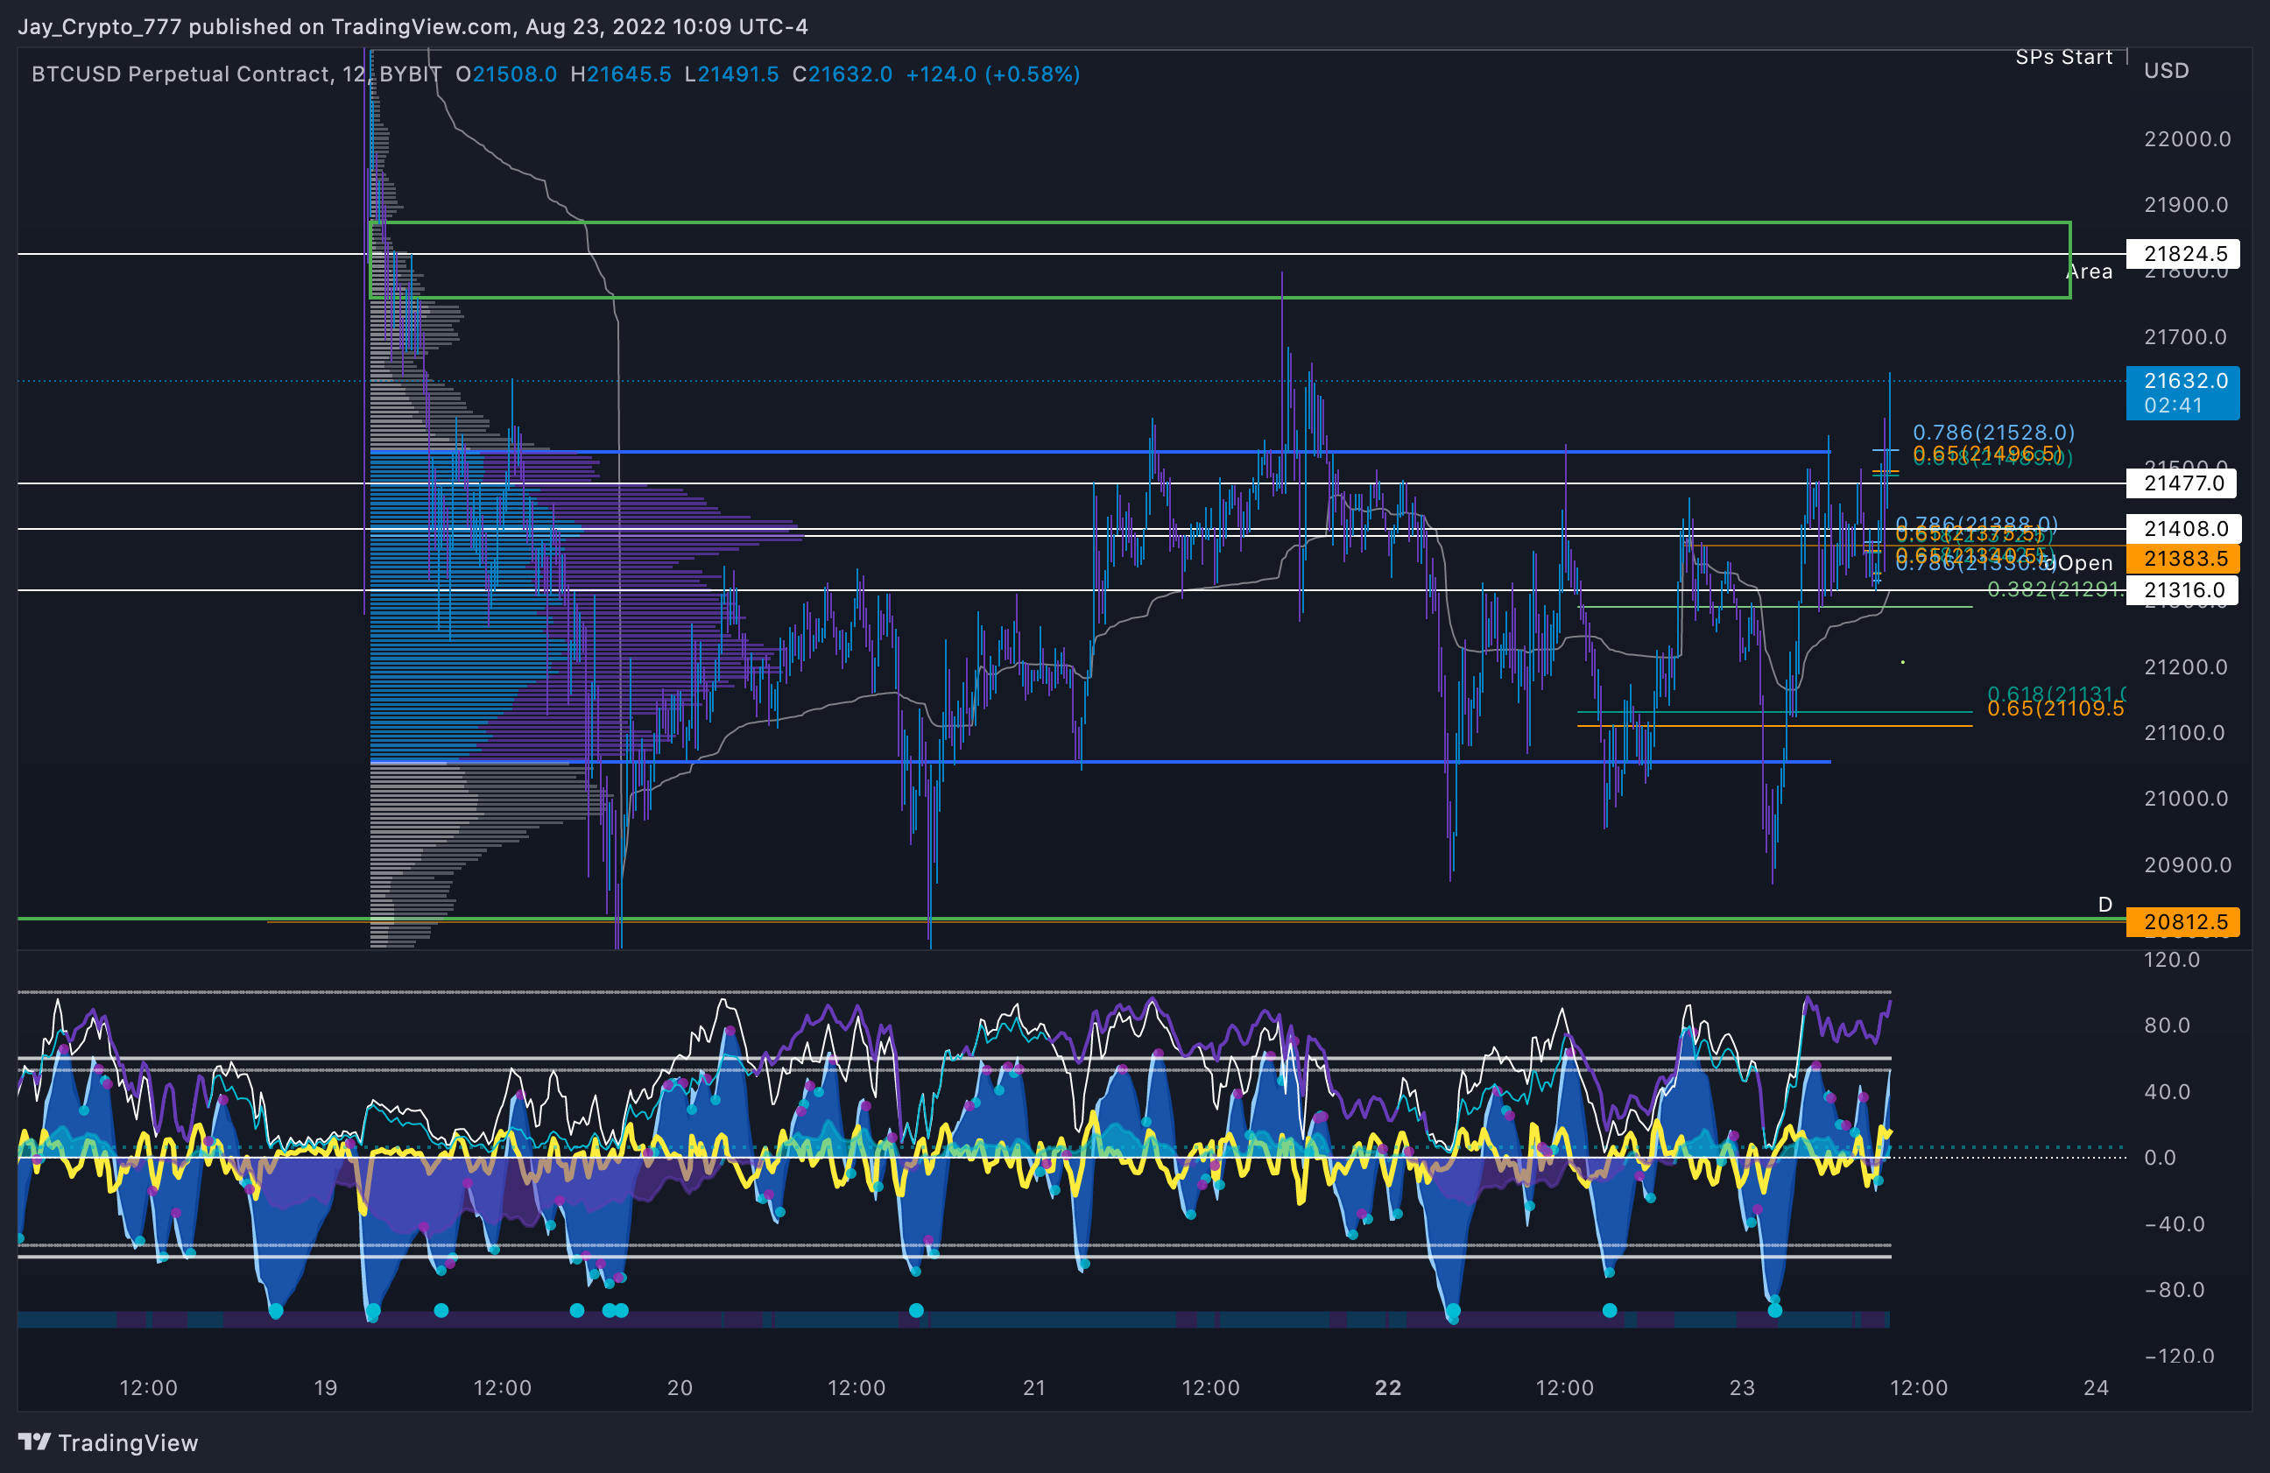Click the 0.382(21291 Fibonacci label

pos(2055,589)
